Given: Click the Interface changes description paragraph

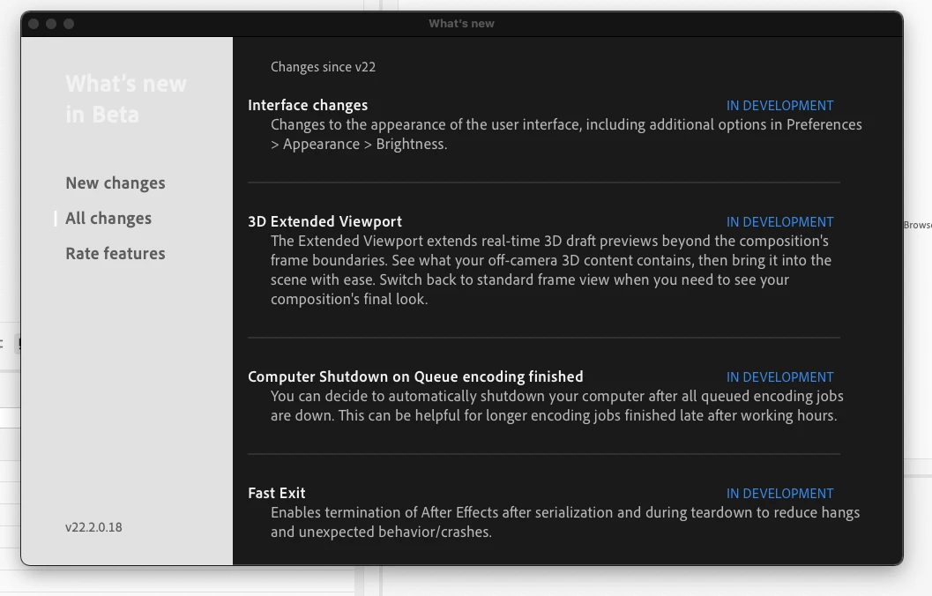Looking at the screenshot, I should pos(566,134).
